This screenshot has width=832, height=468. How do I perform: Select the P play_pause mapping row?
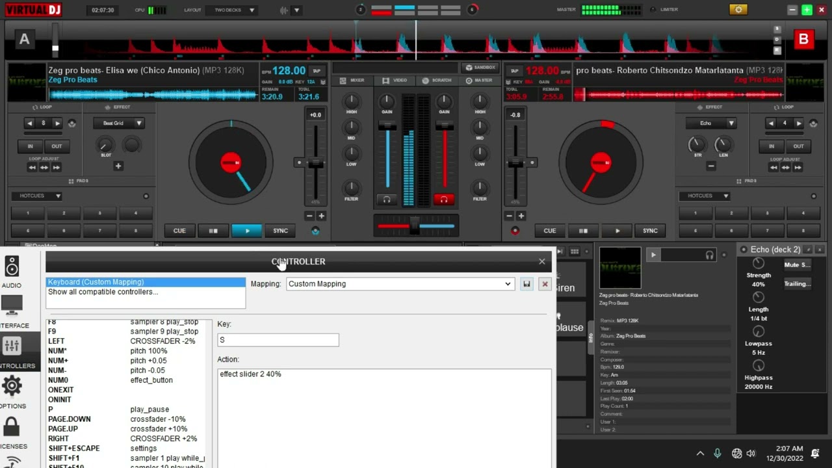click(127, 409)
